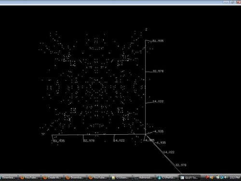Image resolution: width=241 pixels, height=181 pixels.
Task: Click the folder icon on C:\Users... button
Action: (113, 178)
